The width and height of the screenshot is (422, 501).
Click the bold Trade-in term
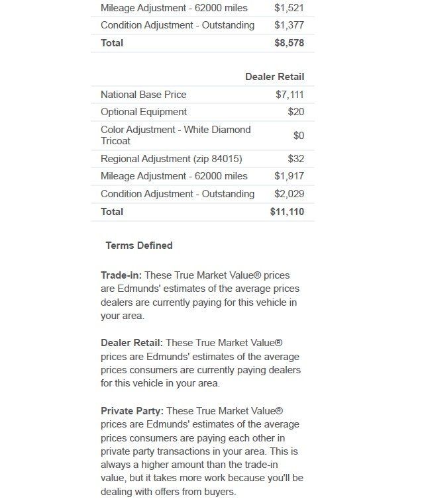point(121,275)
